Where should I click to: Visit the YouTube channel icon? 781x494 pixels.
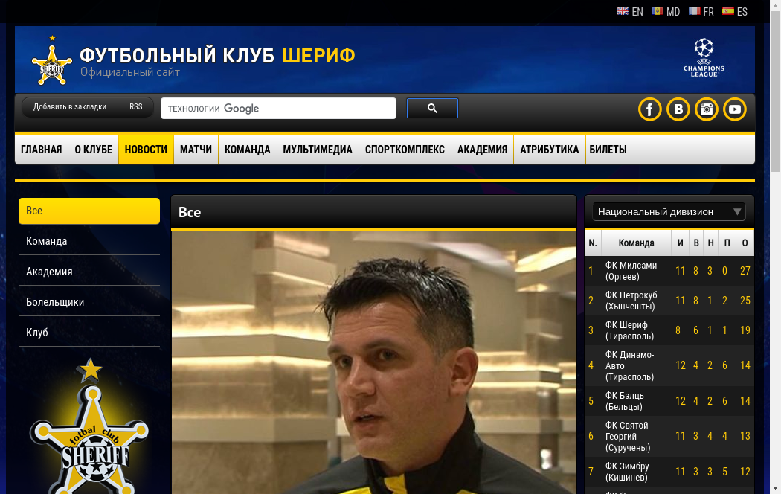pyautogui.click(x=734, y=109)
